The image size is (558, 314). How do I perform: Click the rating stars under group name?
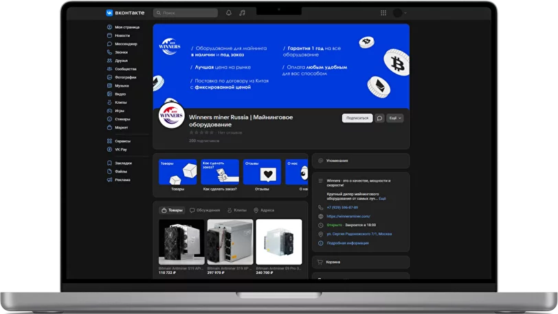tap(201, 133)
